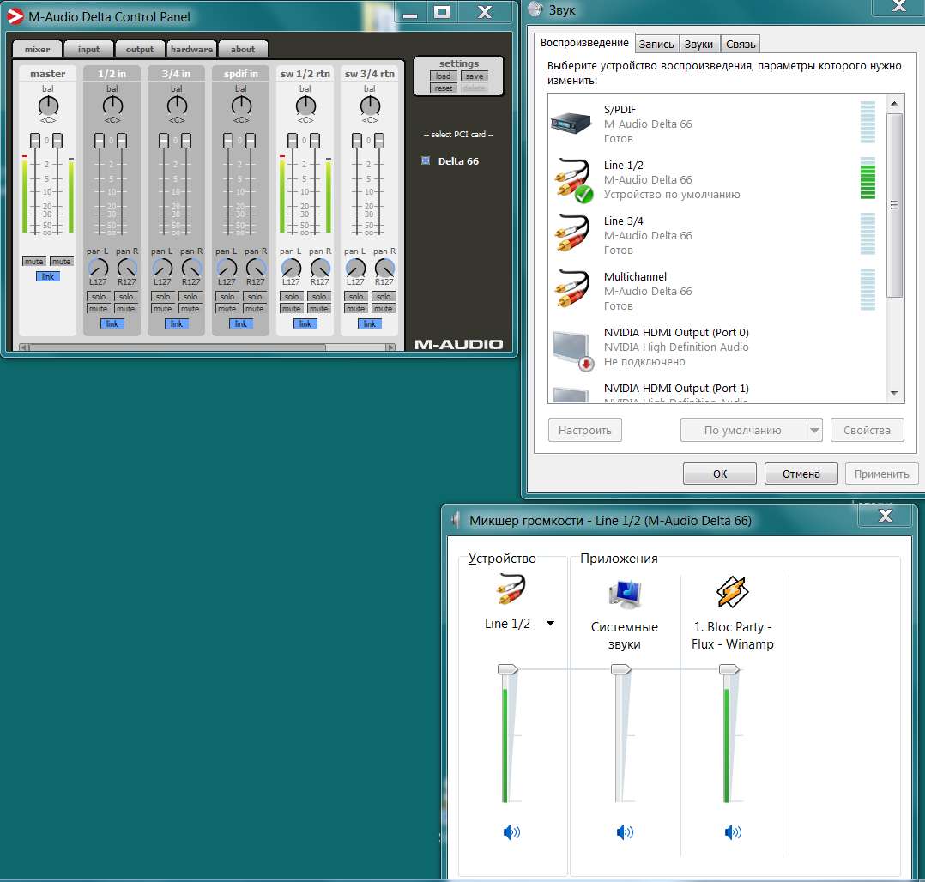The width and height of the screenshot is (925, 882).
Task: Switch to the hardware tab
Action: pyautogui.click(x=191, y=50)
